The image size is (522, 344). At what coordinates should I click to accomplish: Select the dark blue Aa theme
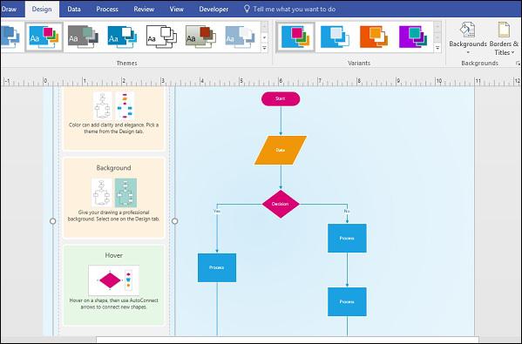pyautogui.click(x=122, y=37)
